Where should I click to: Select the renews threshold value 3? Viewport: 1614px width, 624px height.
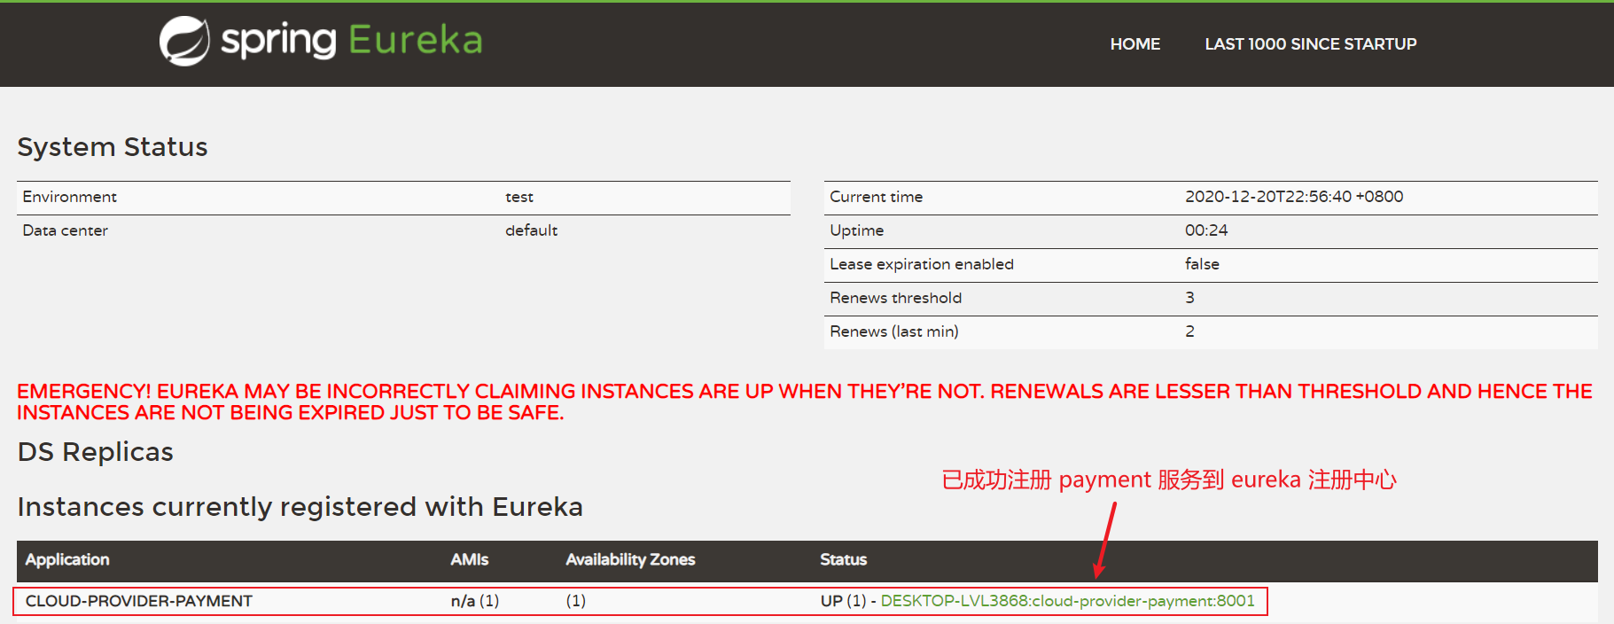[x=1189, y=298]
